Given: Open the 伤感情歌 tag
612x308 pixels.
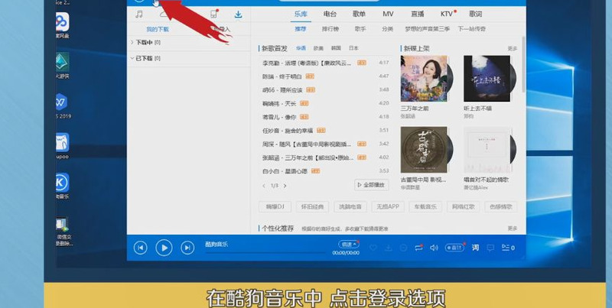Looking at the screenshot, I should pyautogui.click(x=501, y=206).
